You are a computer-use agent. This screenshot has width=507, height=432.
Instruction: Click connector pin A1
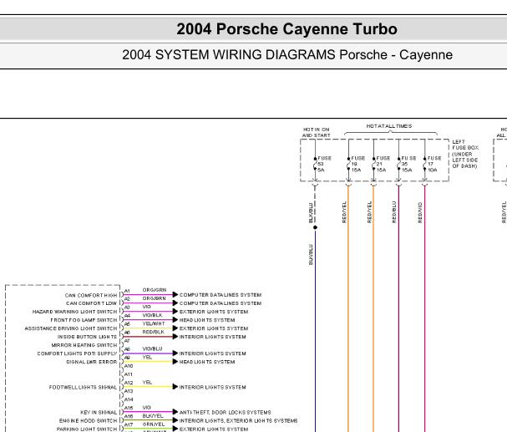pyautogui.click(x=127, y=291)
